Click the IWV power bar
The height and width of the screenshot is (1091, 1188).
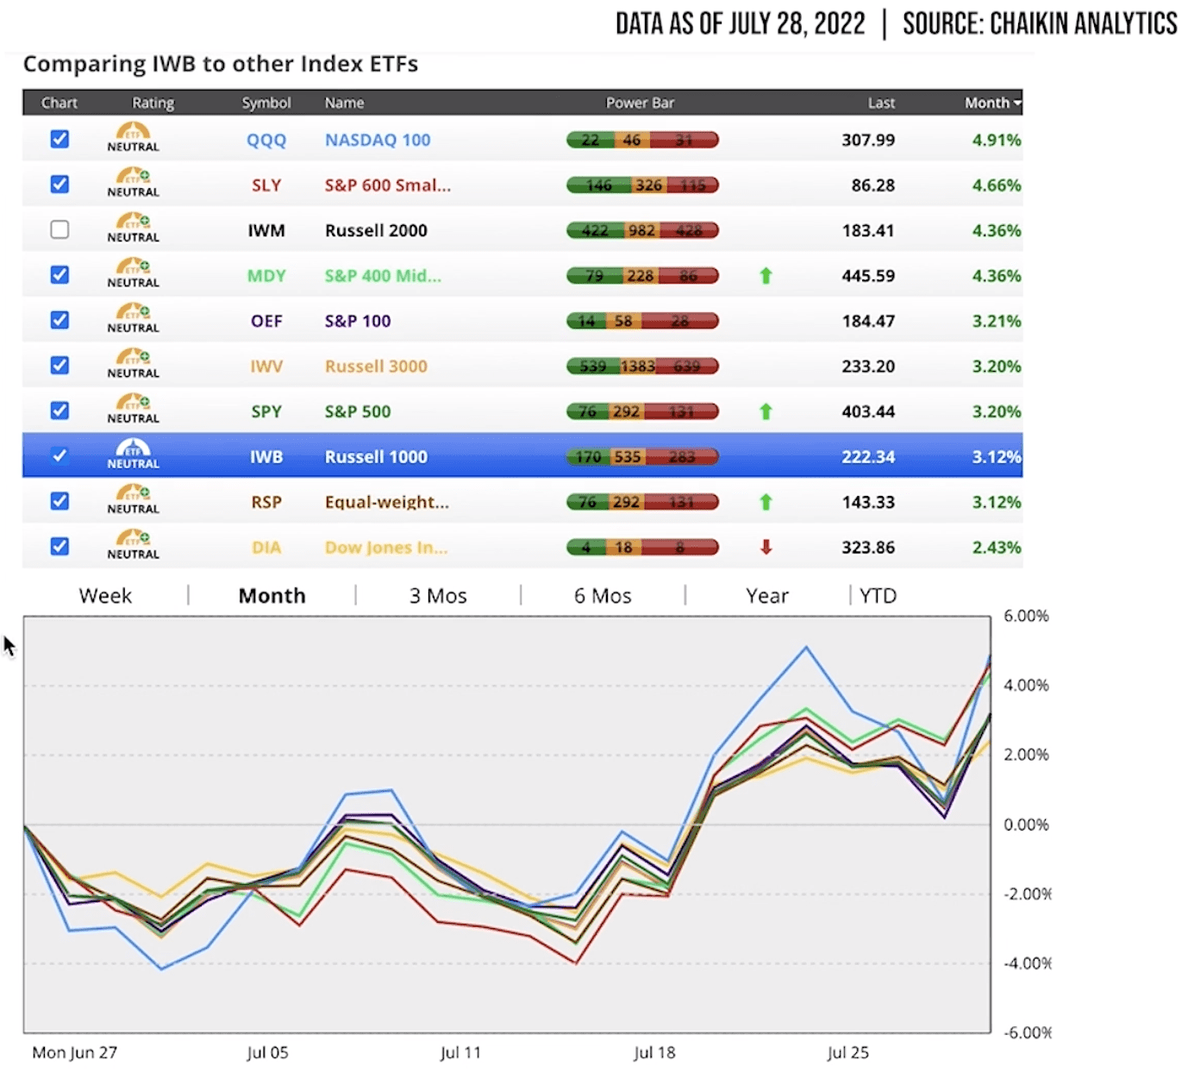(642, 367)
